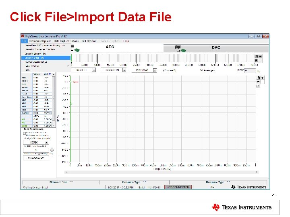This screenshot has width=290, height=217.
Task: Click top strip graph pan tool icon
Action: 257,60
